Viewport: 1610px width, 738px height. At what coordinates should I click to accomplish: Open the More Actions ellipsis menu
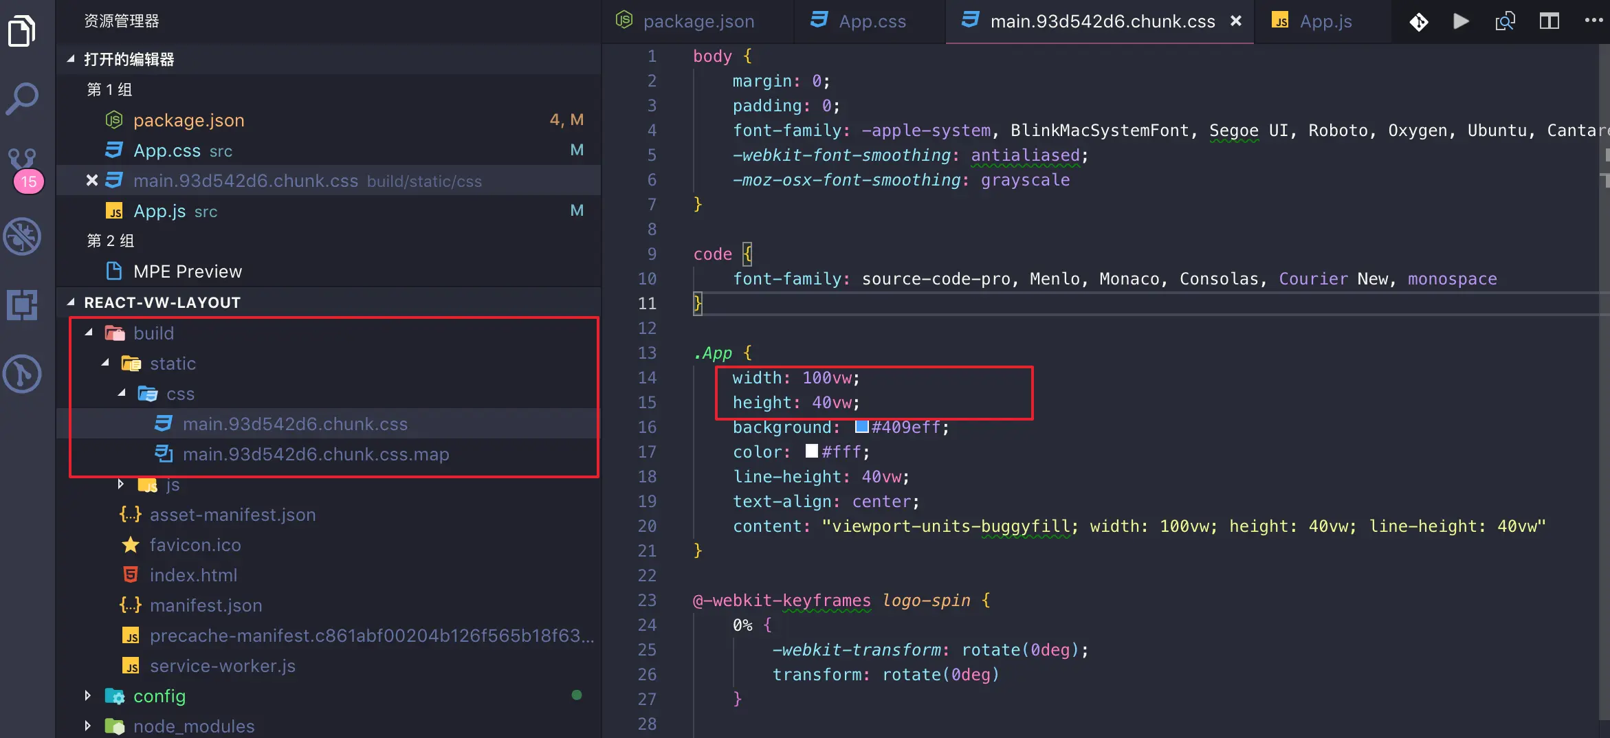coord(1594,21)
